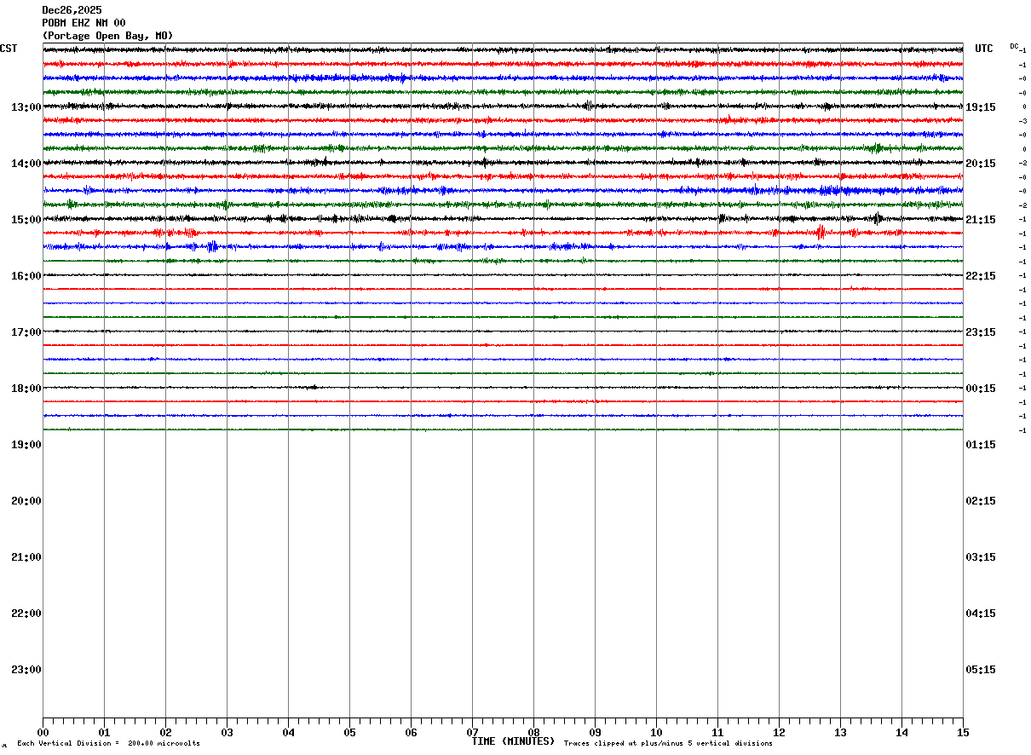Click the Each Vertical Division 200.00 microvolts note
The width and height of the screenshot is (1031, 755).
click(108, 744)
